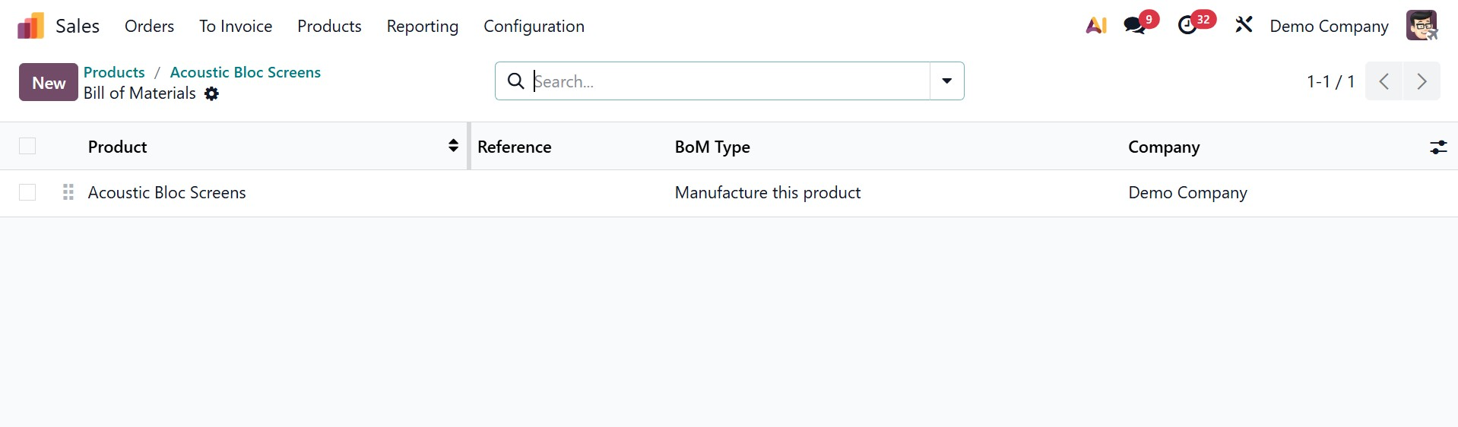The height and width of the screenshot is (427, 1458).
Task: Open the activities clock icon
Action: [x=1187, y=26]
